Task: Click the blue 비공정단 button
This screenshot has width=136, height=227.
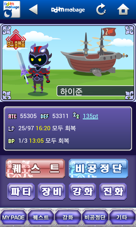Action: pyautogui.click(x=98, y=169)
